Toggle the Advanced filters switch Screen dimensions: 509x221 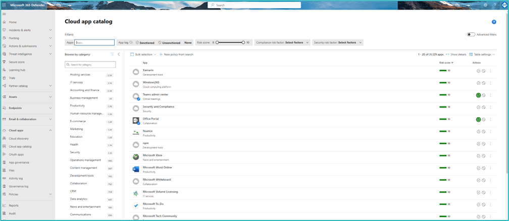click(x=471, y=34)
